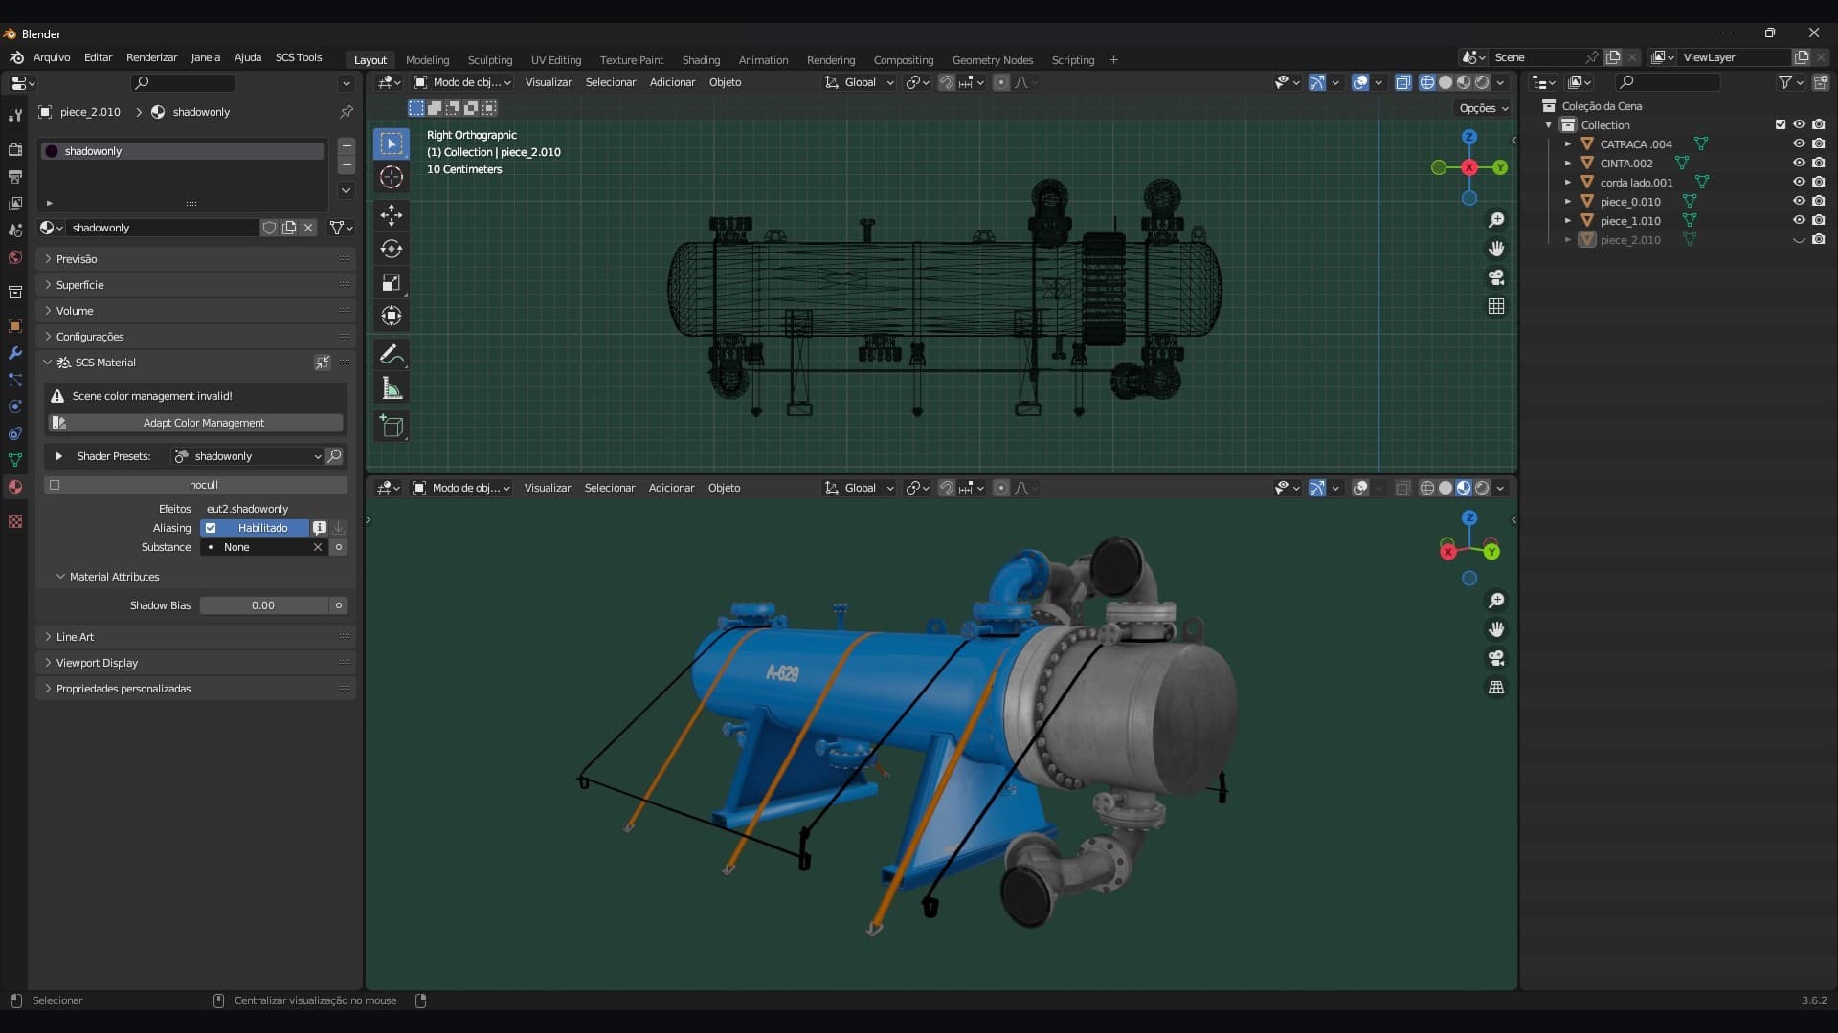Select the Annotate tool
The image size is (1838, 1033).
pyautogui.click(x=392, y=355)
